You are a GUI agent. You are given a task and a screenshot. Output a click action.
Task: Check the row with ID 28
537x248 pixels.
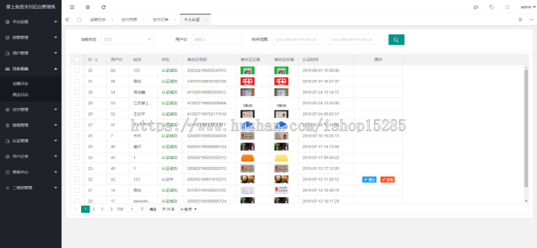(x=77, y=114)
